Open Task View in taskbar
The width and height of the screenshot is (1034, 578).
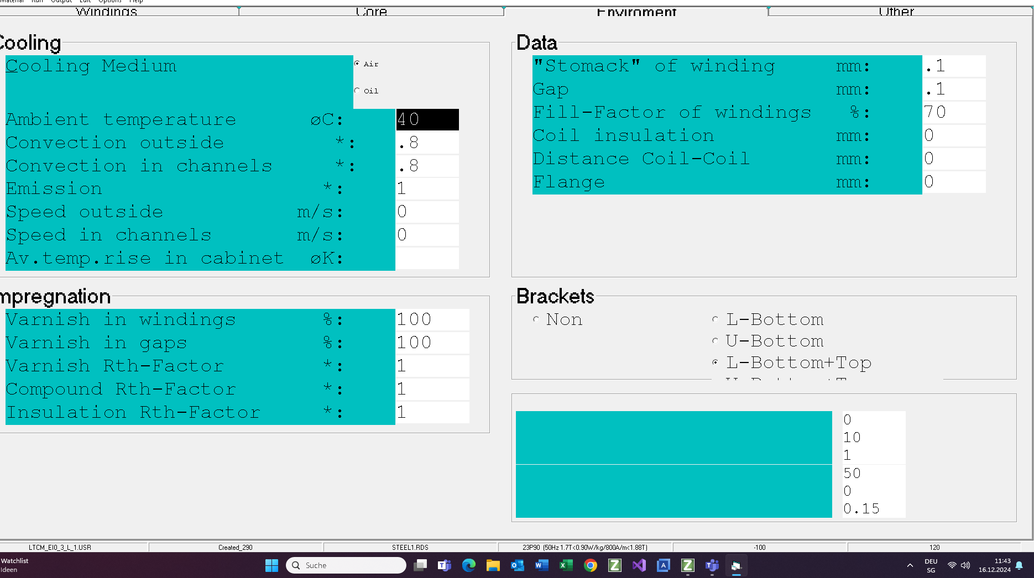(x=420, y=565)
